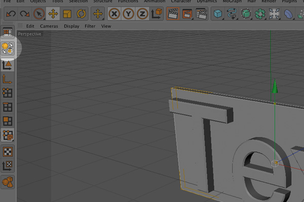Image resolution: width=304 pixels, height=202 pixels.
Task: Open the deformer Bend icon
Action: (x=288, y=14)
